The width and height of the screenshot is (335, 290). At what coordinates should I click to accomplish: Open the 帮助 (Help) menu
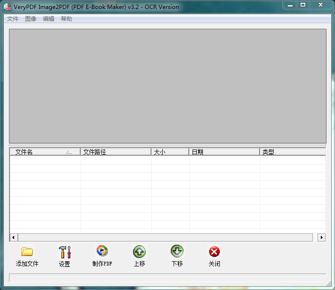(x=67, y=19)
